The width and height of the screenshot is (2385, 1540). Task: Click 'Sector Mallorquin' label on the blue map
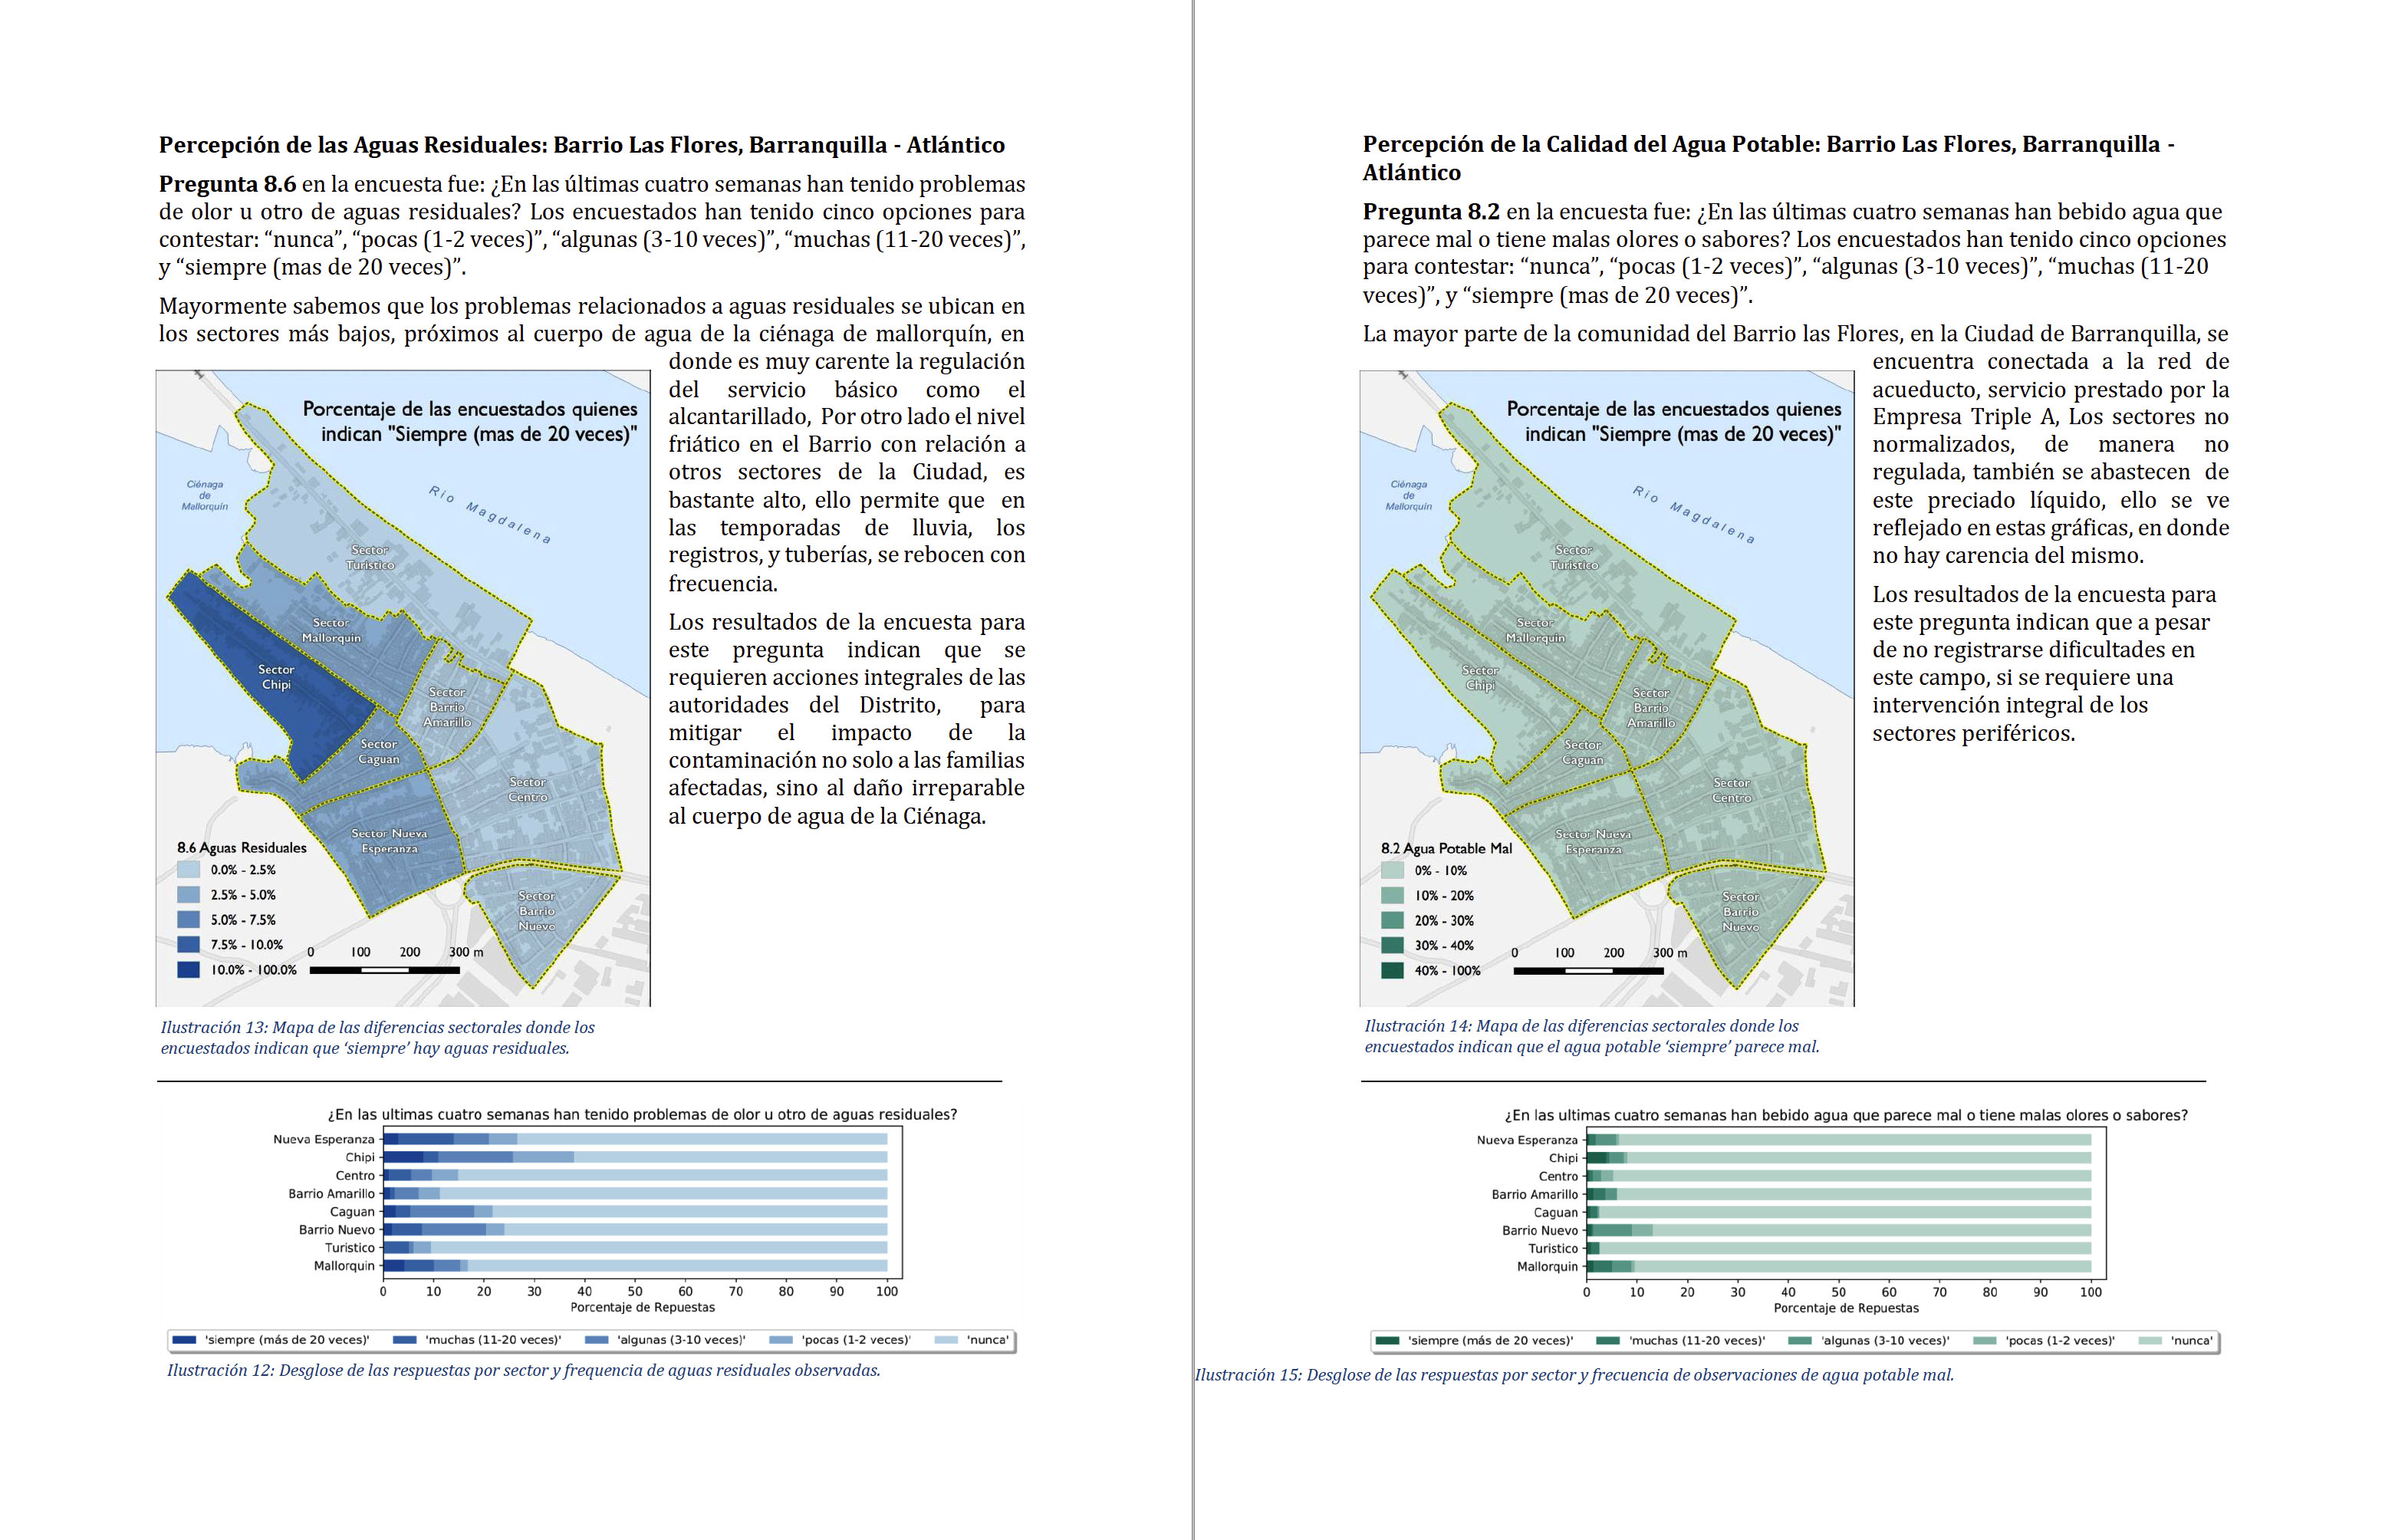[x=331, y=630]
